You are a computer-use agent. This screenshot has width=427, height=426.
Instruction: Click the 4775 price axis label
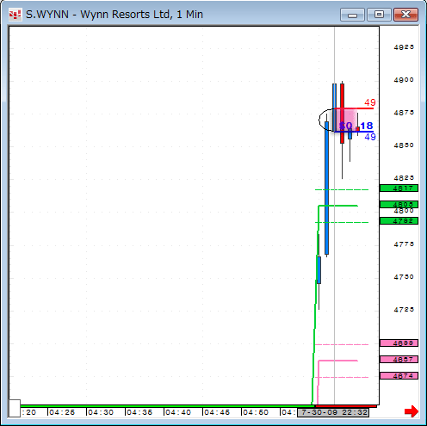[x=404, y=244]
